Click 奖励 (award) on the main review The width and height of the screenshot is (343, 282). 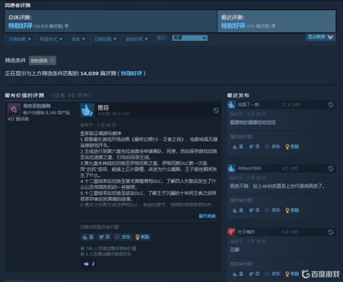click(x=142, y=237)
